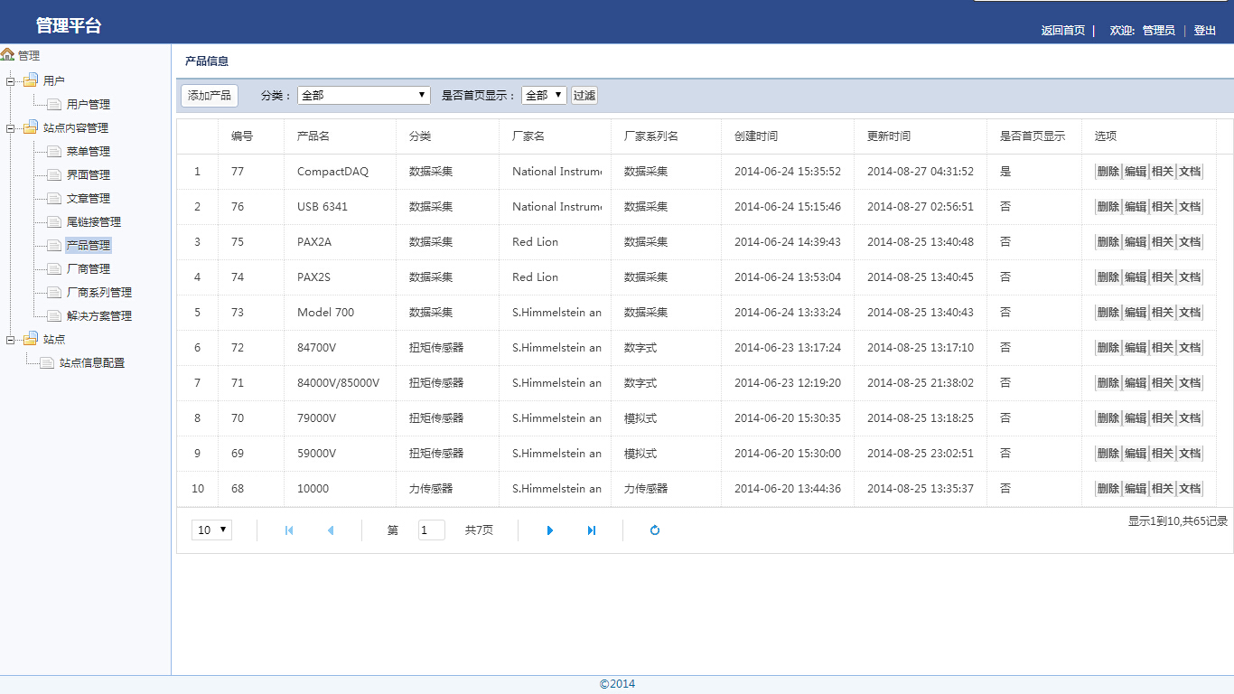Click 返回首页 link in header

tap(1063, 31)
